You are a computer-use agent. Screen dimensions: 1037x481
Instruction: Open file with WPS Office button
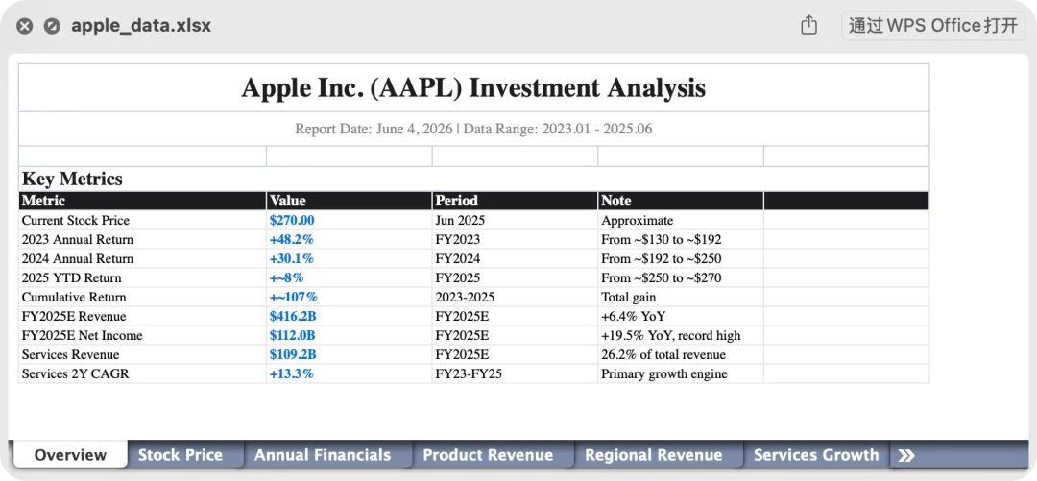tap(933, 26)
